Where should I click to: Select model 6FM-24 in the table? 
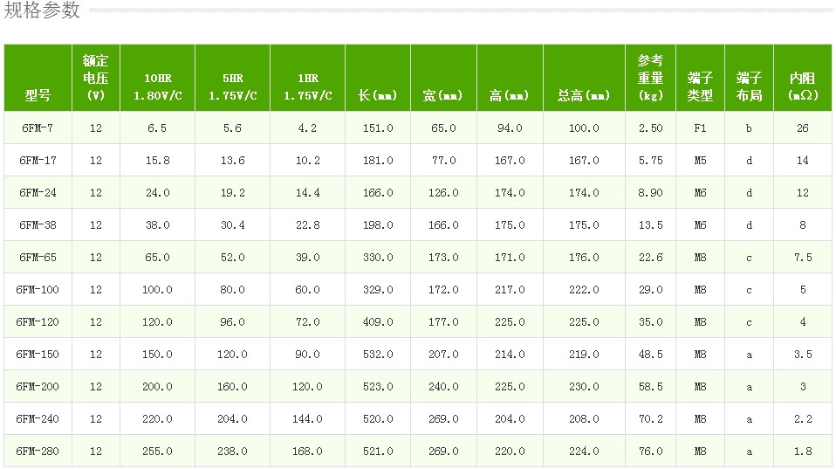point(38,193)
